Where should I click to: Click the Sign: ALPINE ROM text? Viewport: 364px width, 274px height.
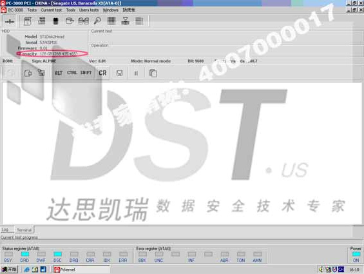pyautogui.click(x=44, y=61)
